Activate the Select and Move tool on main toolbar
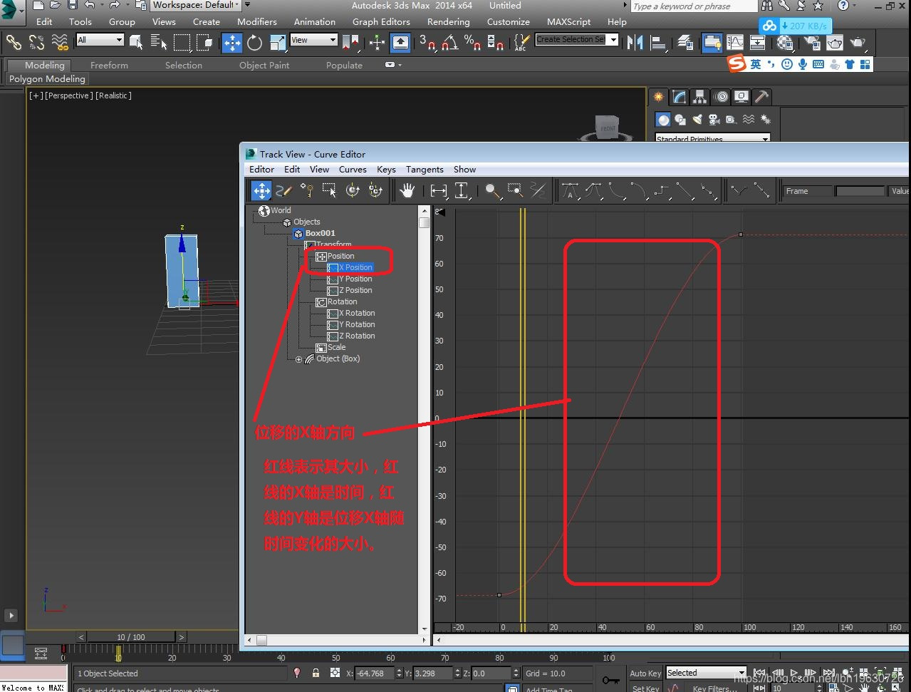 [x=232, y=43]
